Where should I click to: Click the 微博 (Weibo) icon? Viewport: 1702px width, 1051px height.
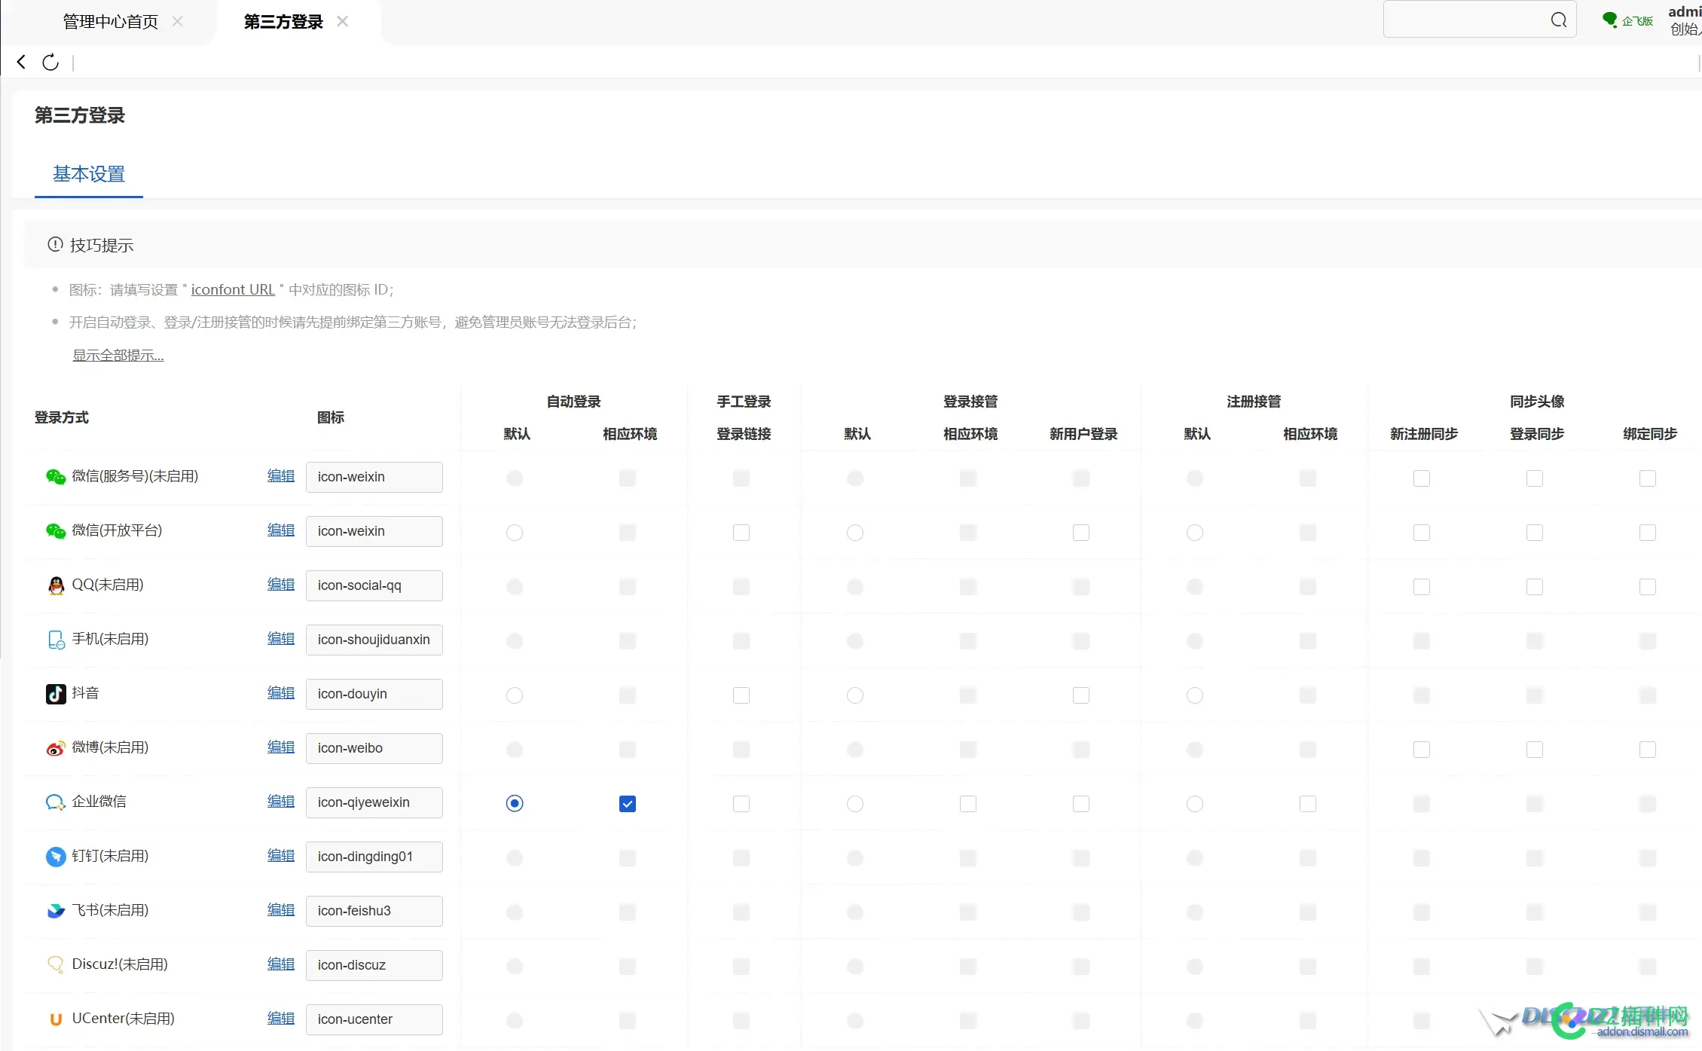pos(54,748)
